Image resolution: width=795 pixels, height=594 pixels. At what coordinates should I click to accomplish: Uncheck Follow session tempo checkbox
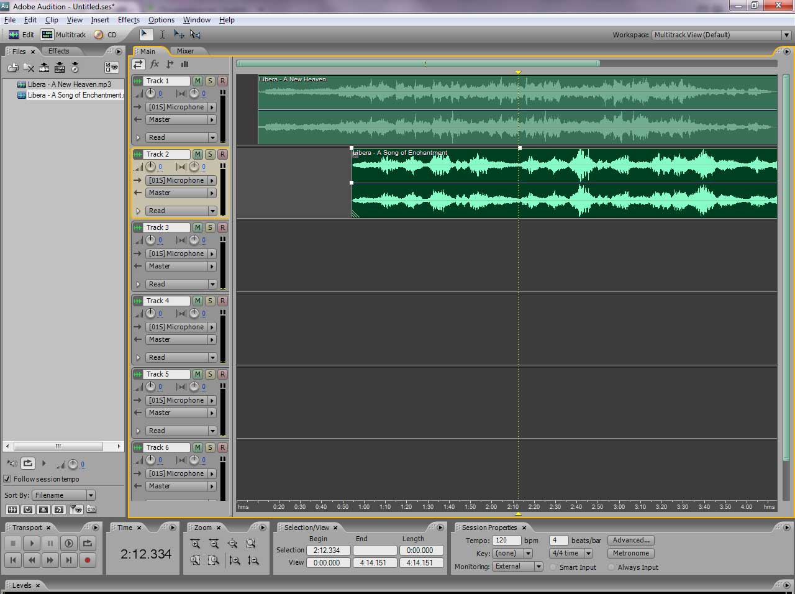coord(7,479)
